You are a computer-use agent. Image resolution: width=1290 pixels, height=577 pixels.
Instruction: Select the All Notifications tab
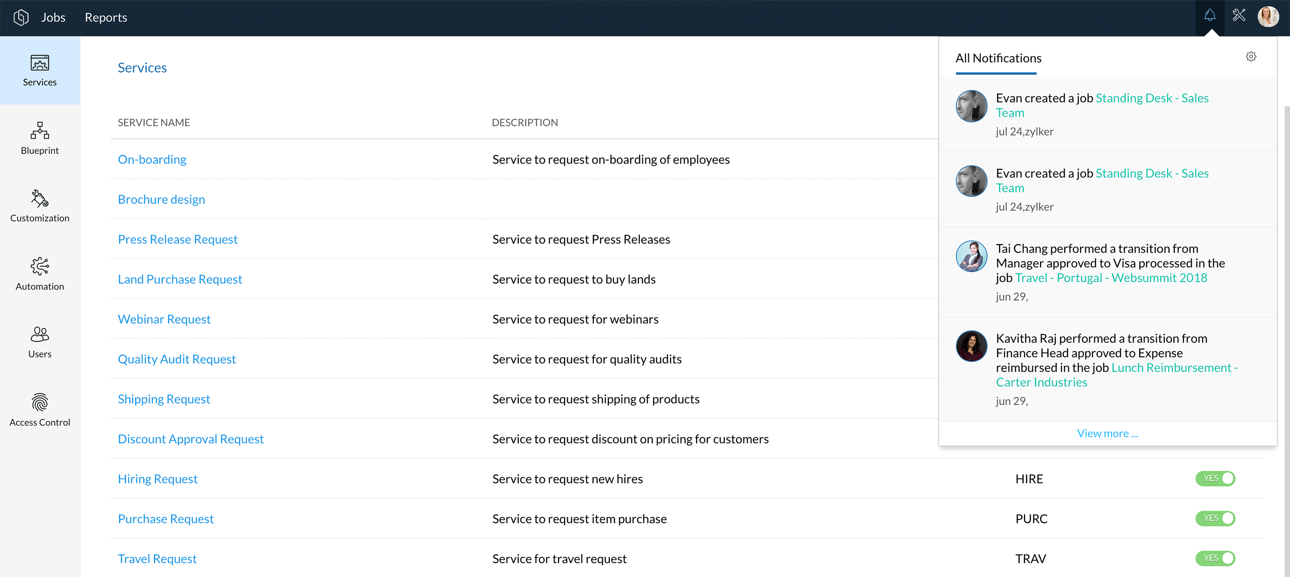pyautogui.click(x=998, y=58)
